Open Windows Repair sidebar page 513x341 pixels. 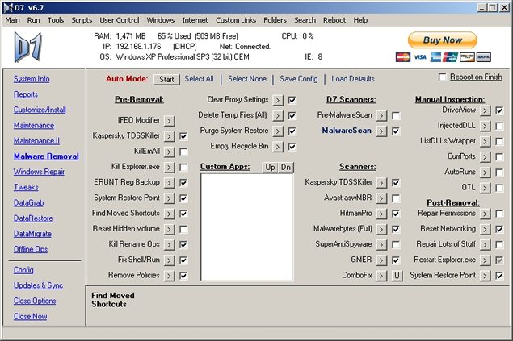(x=39, y=172)
